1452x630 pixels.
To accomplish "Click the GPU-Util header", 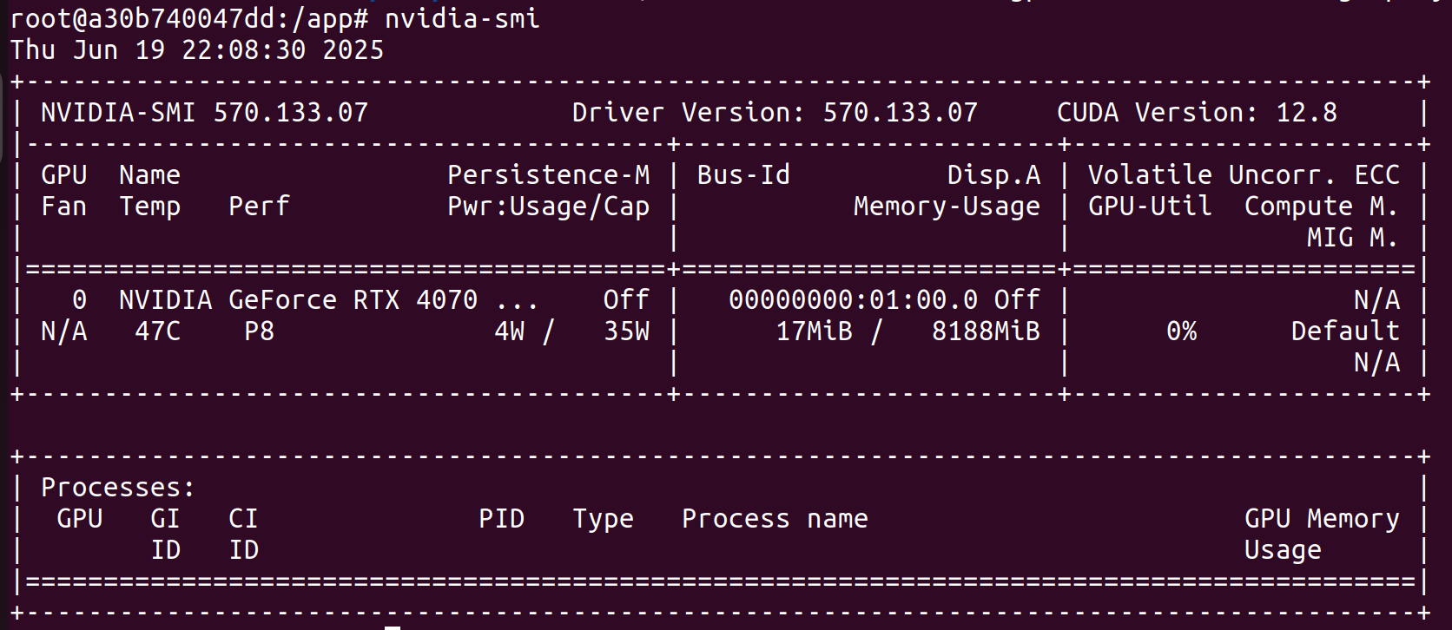I will click(x=1150, y=206).
